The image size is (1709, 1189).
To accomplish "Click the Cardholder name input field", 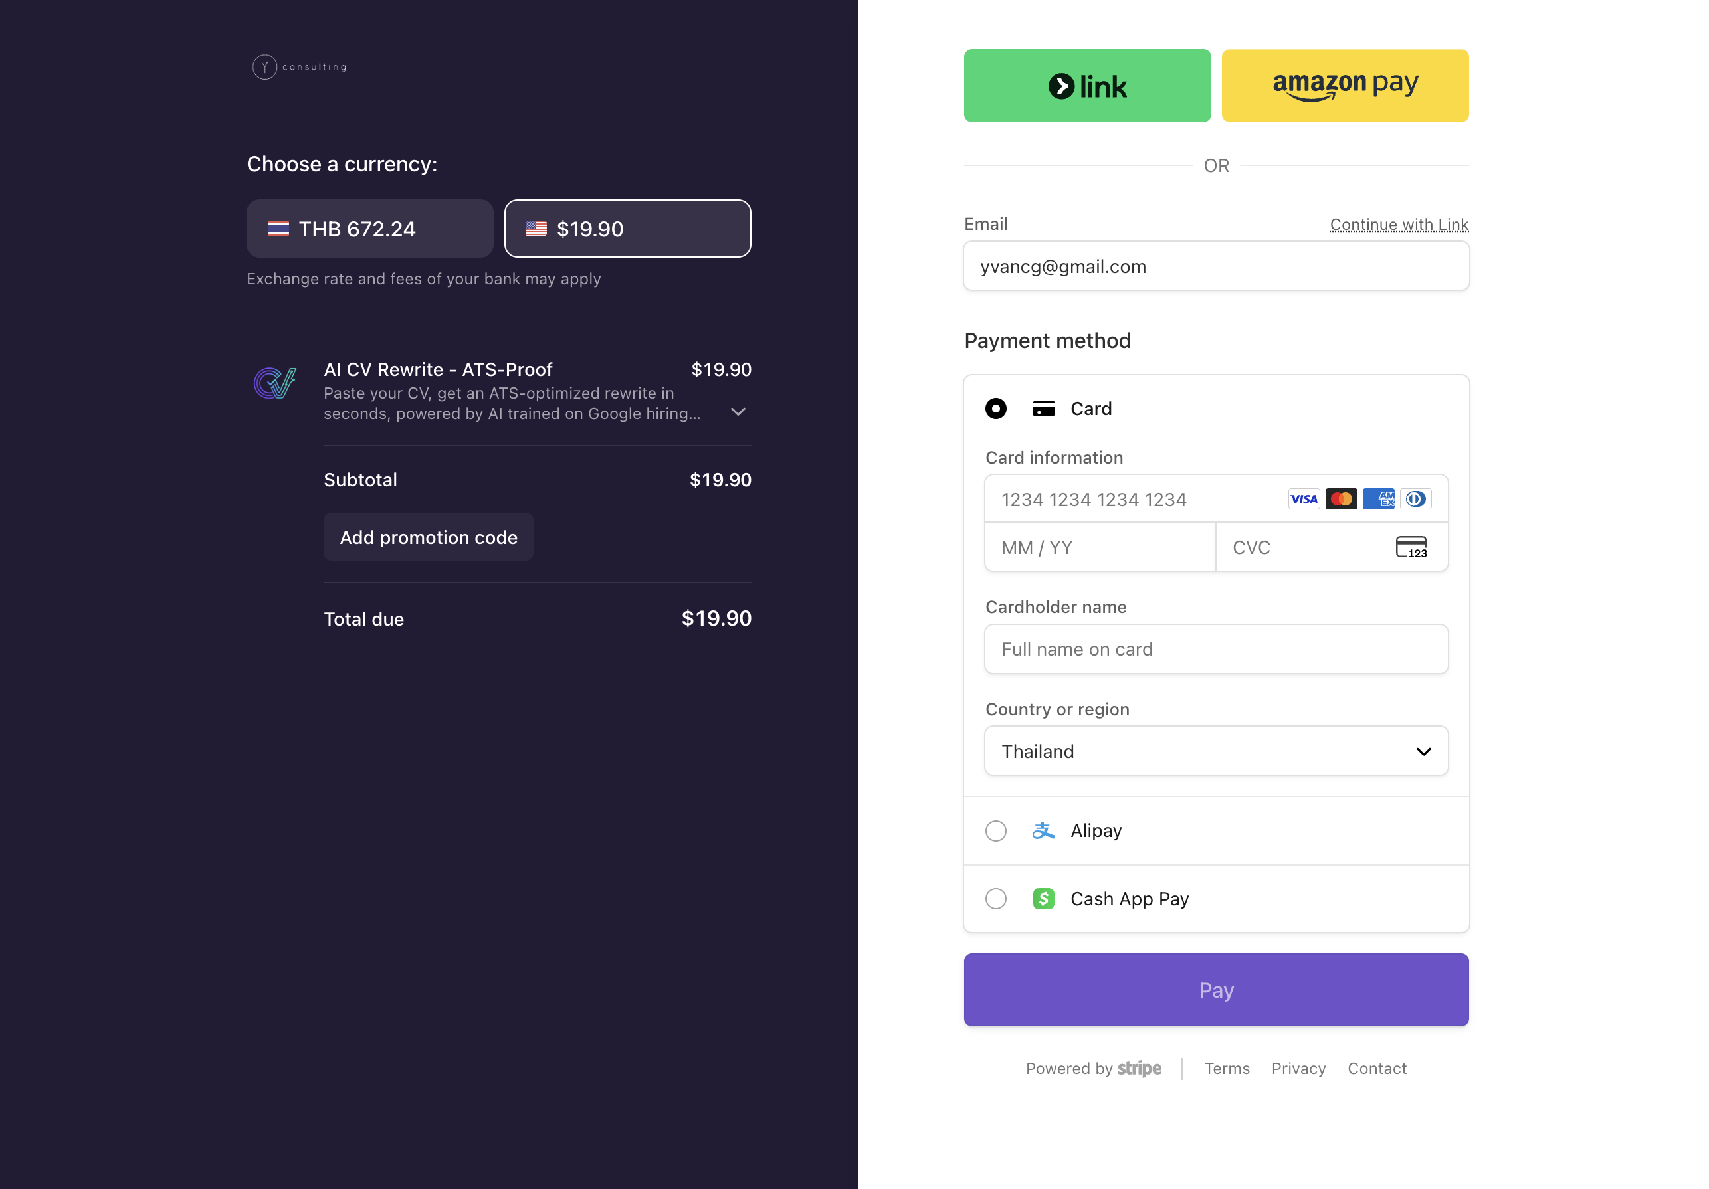I will pos(1215,649).
